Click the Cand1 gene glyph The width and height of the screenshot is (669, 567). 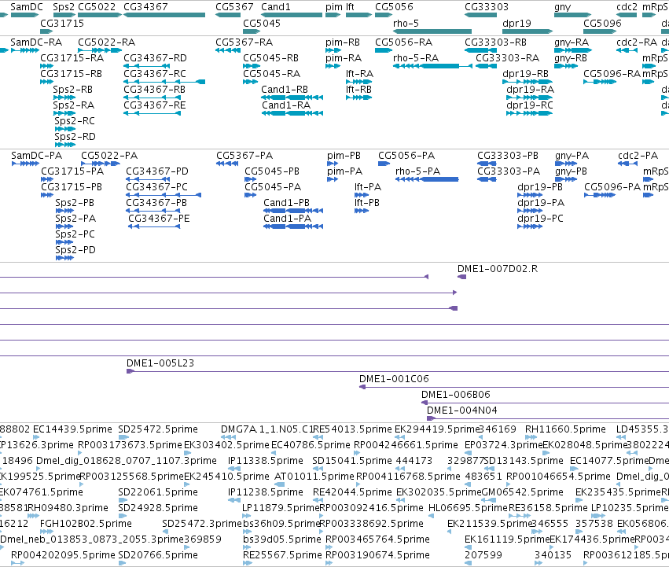(292, 15)
